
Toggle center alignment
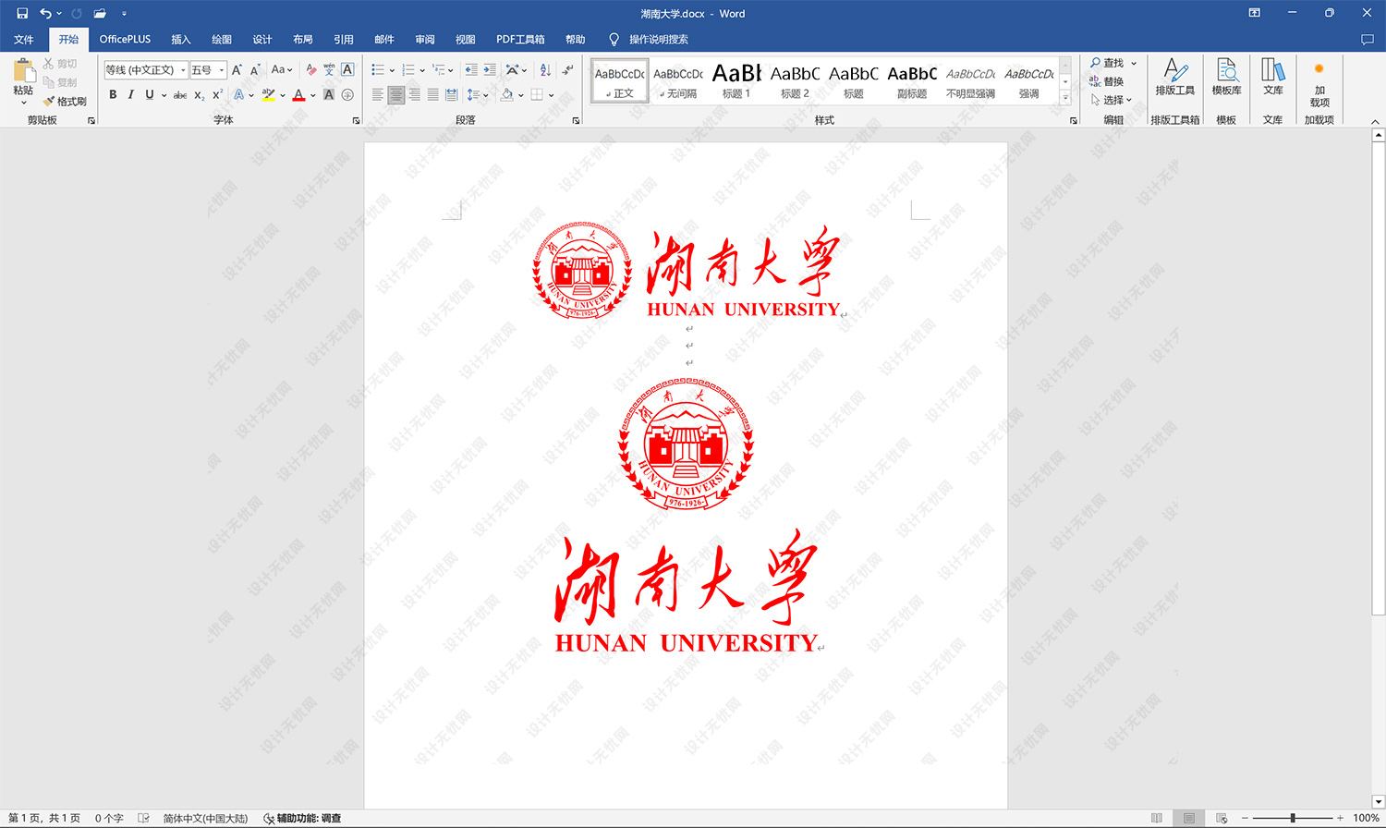tap(395, 95)
